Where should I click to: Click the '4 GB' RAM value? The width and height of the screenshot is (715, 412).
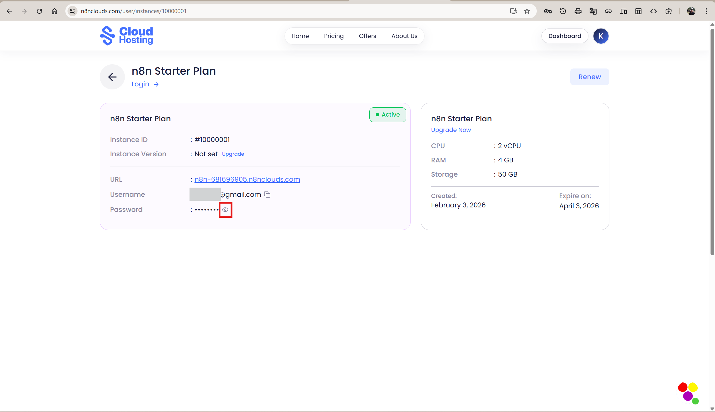505,160
